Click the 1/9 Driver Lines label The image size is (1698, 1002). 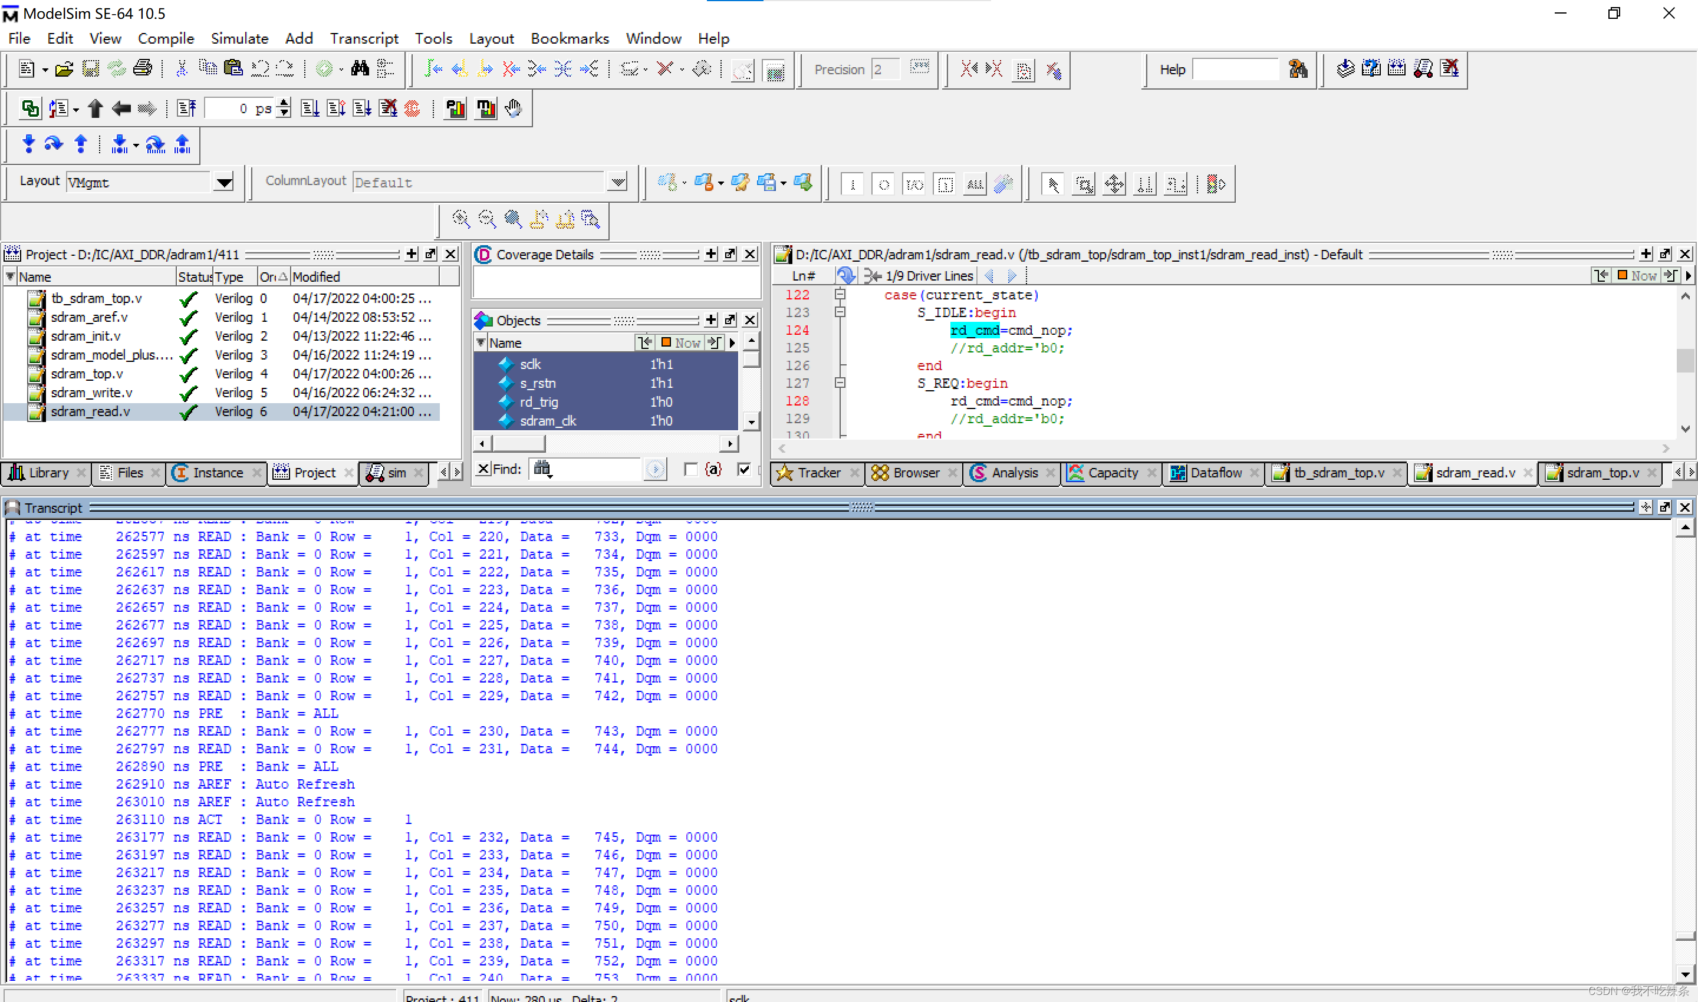929,275
